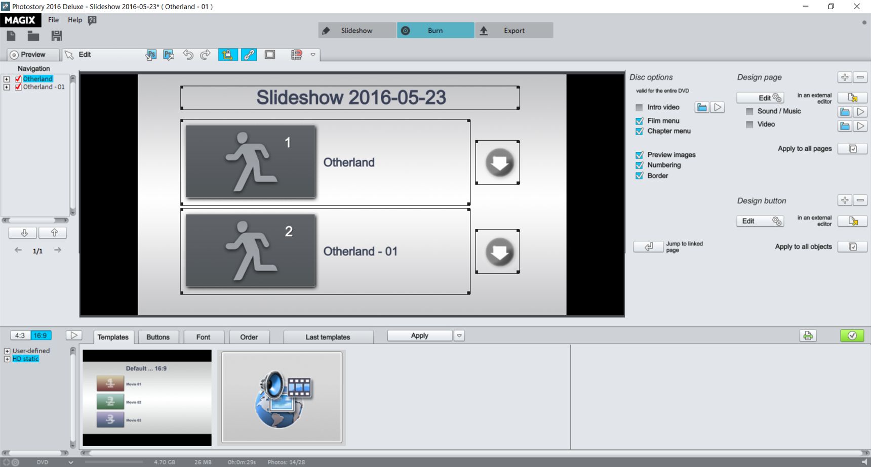Open the Help menu
Image resolution: width=871 pixels, height=467 pixels.
(75, 20)
